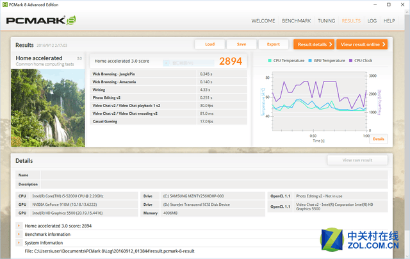Viewport: 410px width, 259px height.
Task: Open the HELP menu item
Action: click(389, 21)
